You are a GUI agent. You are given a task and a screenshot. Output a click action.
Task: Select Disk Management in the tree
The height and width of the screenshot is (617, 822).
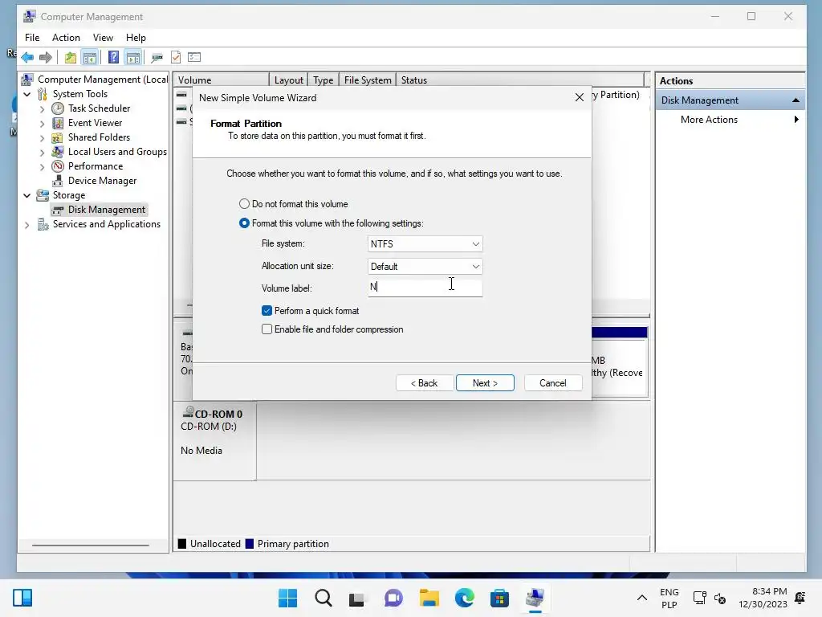(x=107, y=210)
